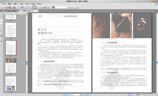
Task: Click thumbnail panel scrollbar down arrow
Action: click(x=27, y=93)
